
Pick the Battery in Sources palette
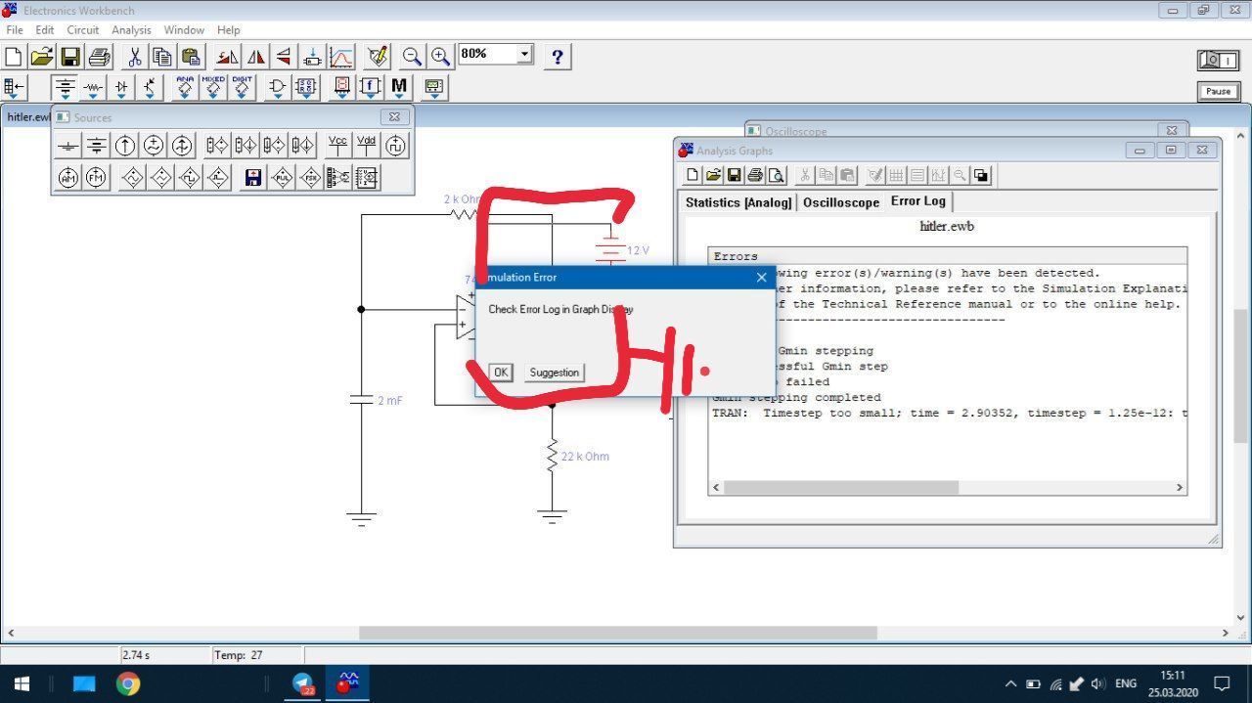pyautogui.click(x=97, y=146)
